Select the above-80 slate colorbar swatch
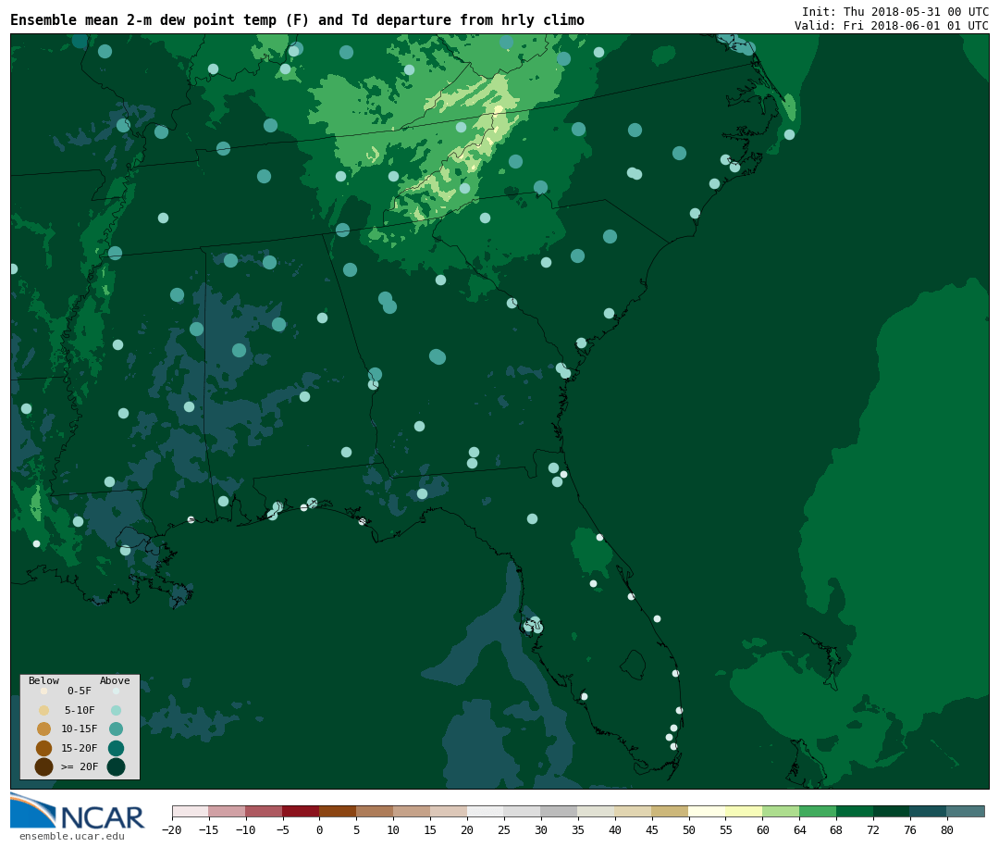This screenshot has height=847, width=999. coord(966,812)
